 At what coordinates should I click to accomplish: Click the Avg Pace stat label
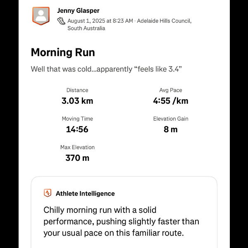[x=171, y=90]
